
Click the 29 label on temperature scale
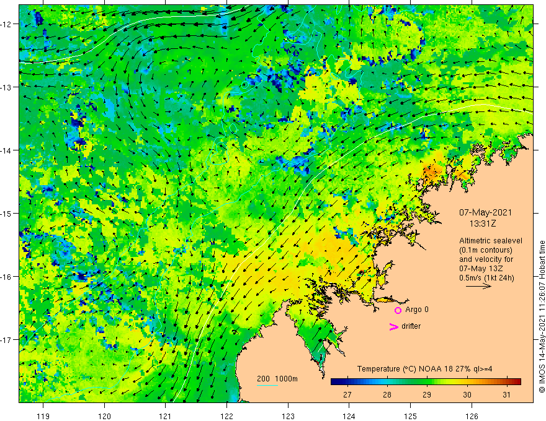[x=427, y=394]
